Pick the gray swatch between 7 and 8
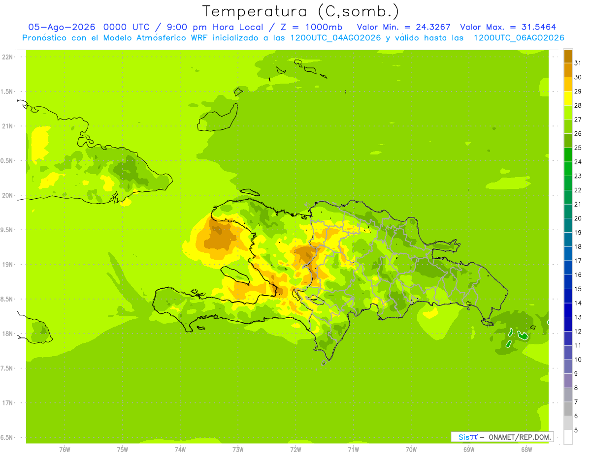 coord(568,395)
